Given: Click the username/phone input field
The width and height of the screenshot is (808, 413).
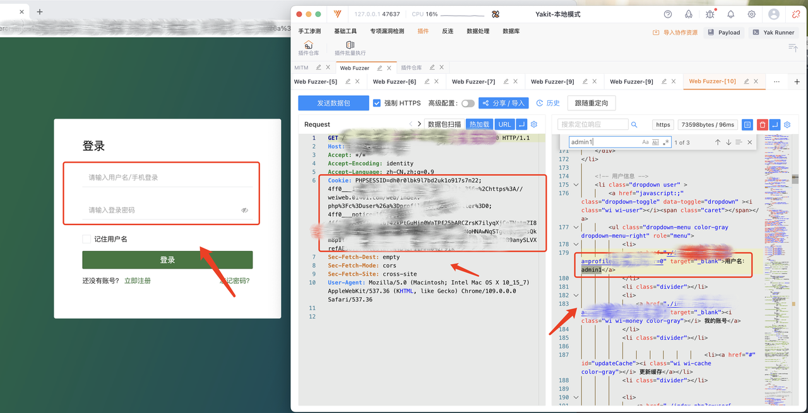Looking at the screenshot, I should click(x=167, y=178).
